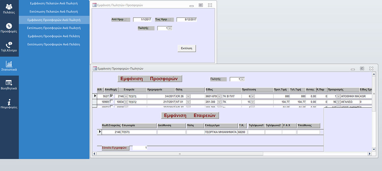Open the Πόλη dropdown for ICR 26
Screen dimensions: 382x171
(188, 96)
